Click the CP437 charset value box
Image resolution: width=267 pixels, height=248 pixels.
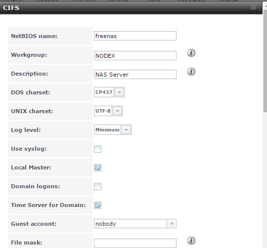(104, 92)
